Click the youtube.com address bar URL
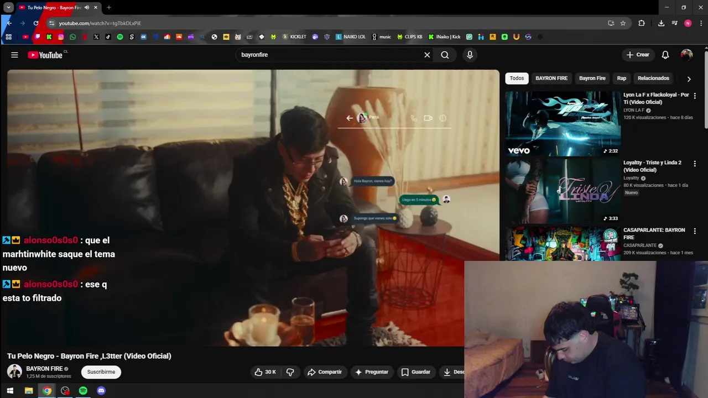708x398 pixels. (x=100, y=23)
